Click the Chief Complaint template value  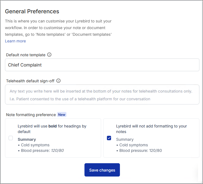click(x=25, y=65)
